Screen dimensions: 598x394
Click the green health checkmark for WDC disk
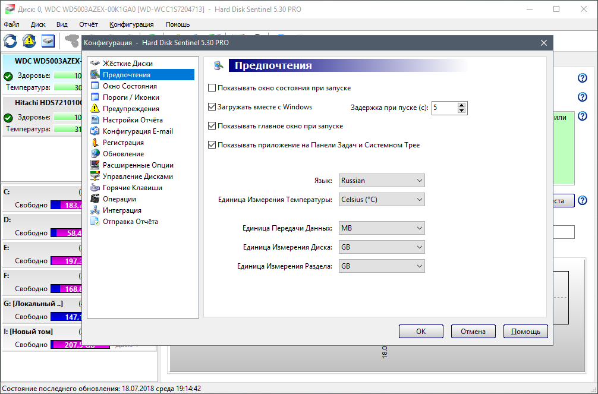(x=8, y=76)
